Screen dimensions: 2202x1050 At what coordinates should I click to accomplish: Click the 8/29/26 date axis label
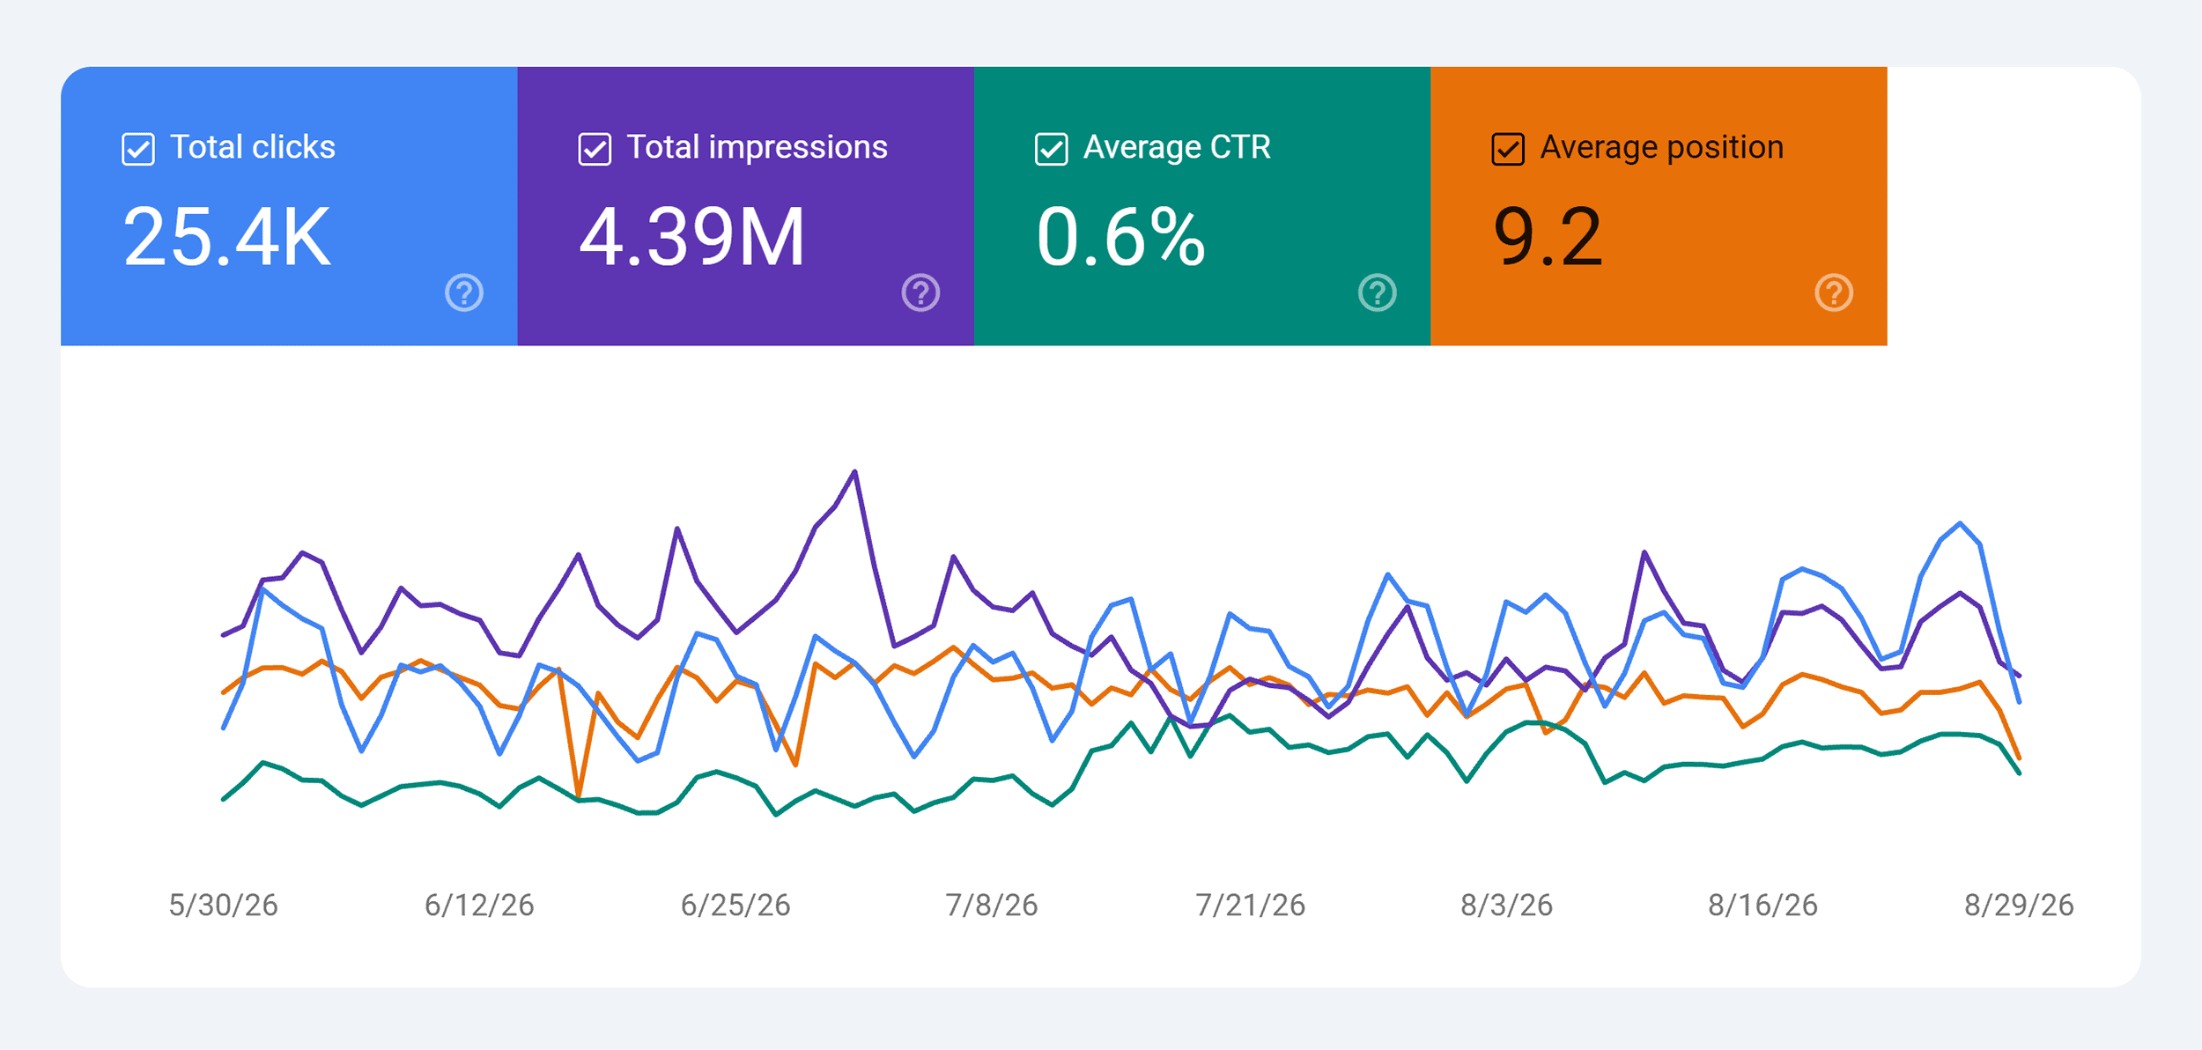2019,905
